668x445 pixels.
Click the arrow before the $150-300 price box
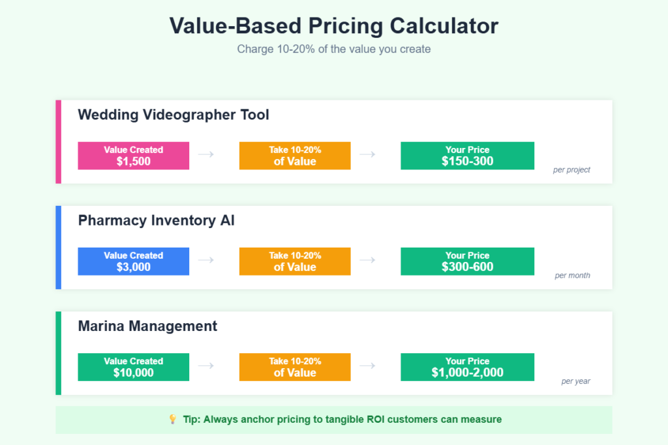(367, 154)
